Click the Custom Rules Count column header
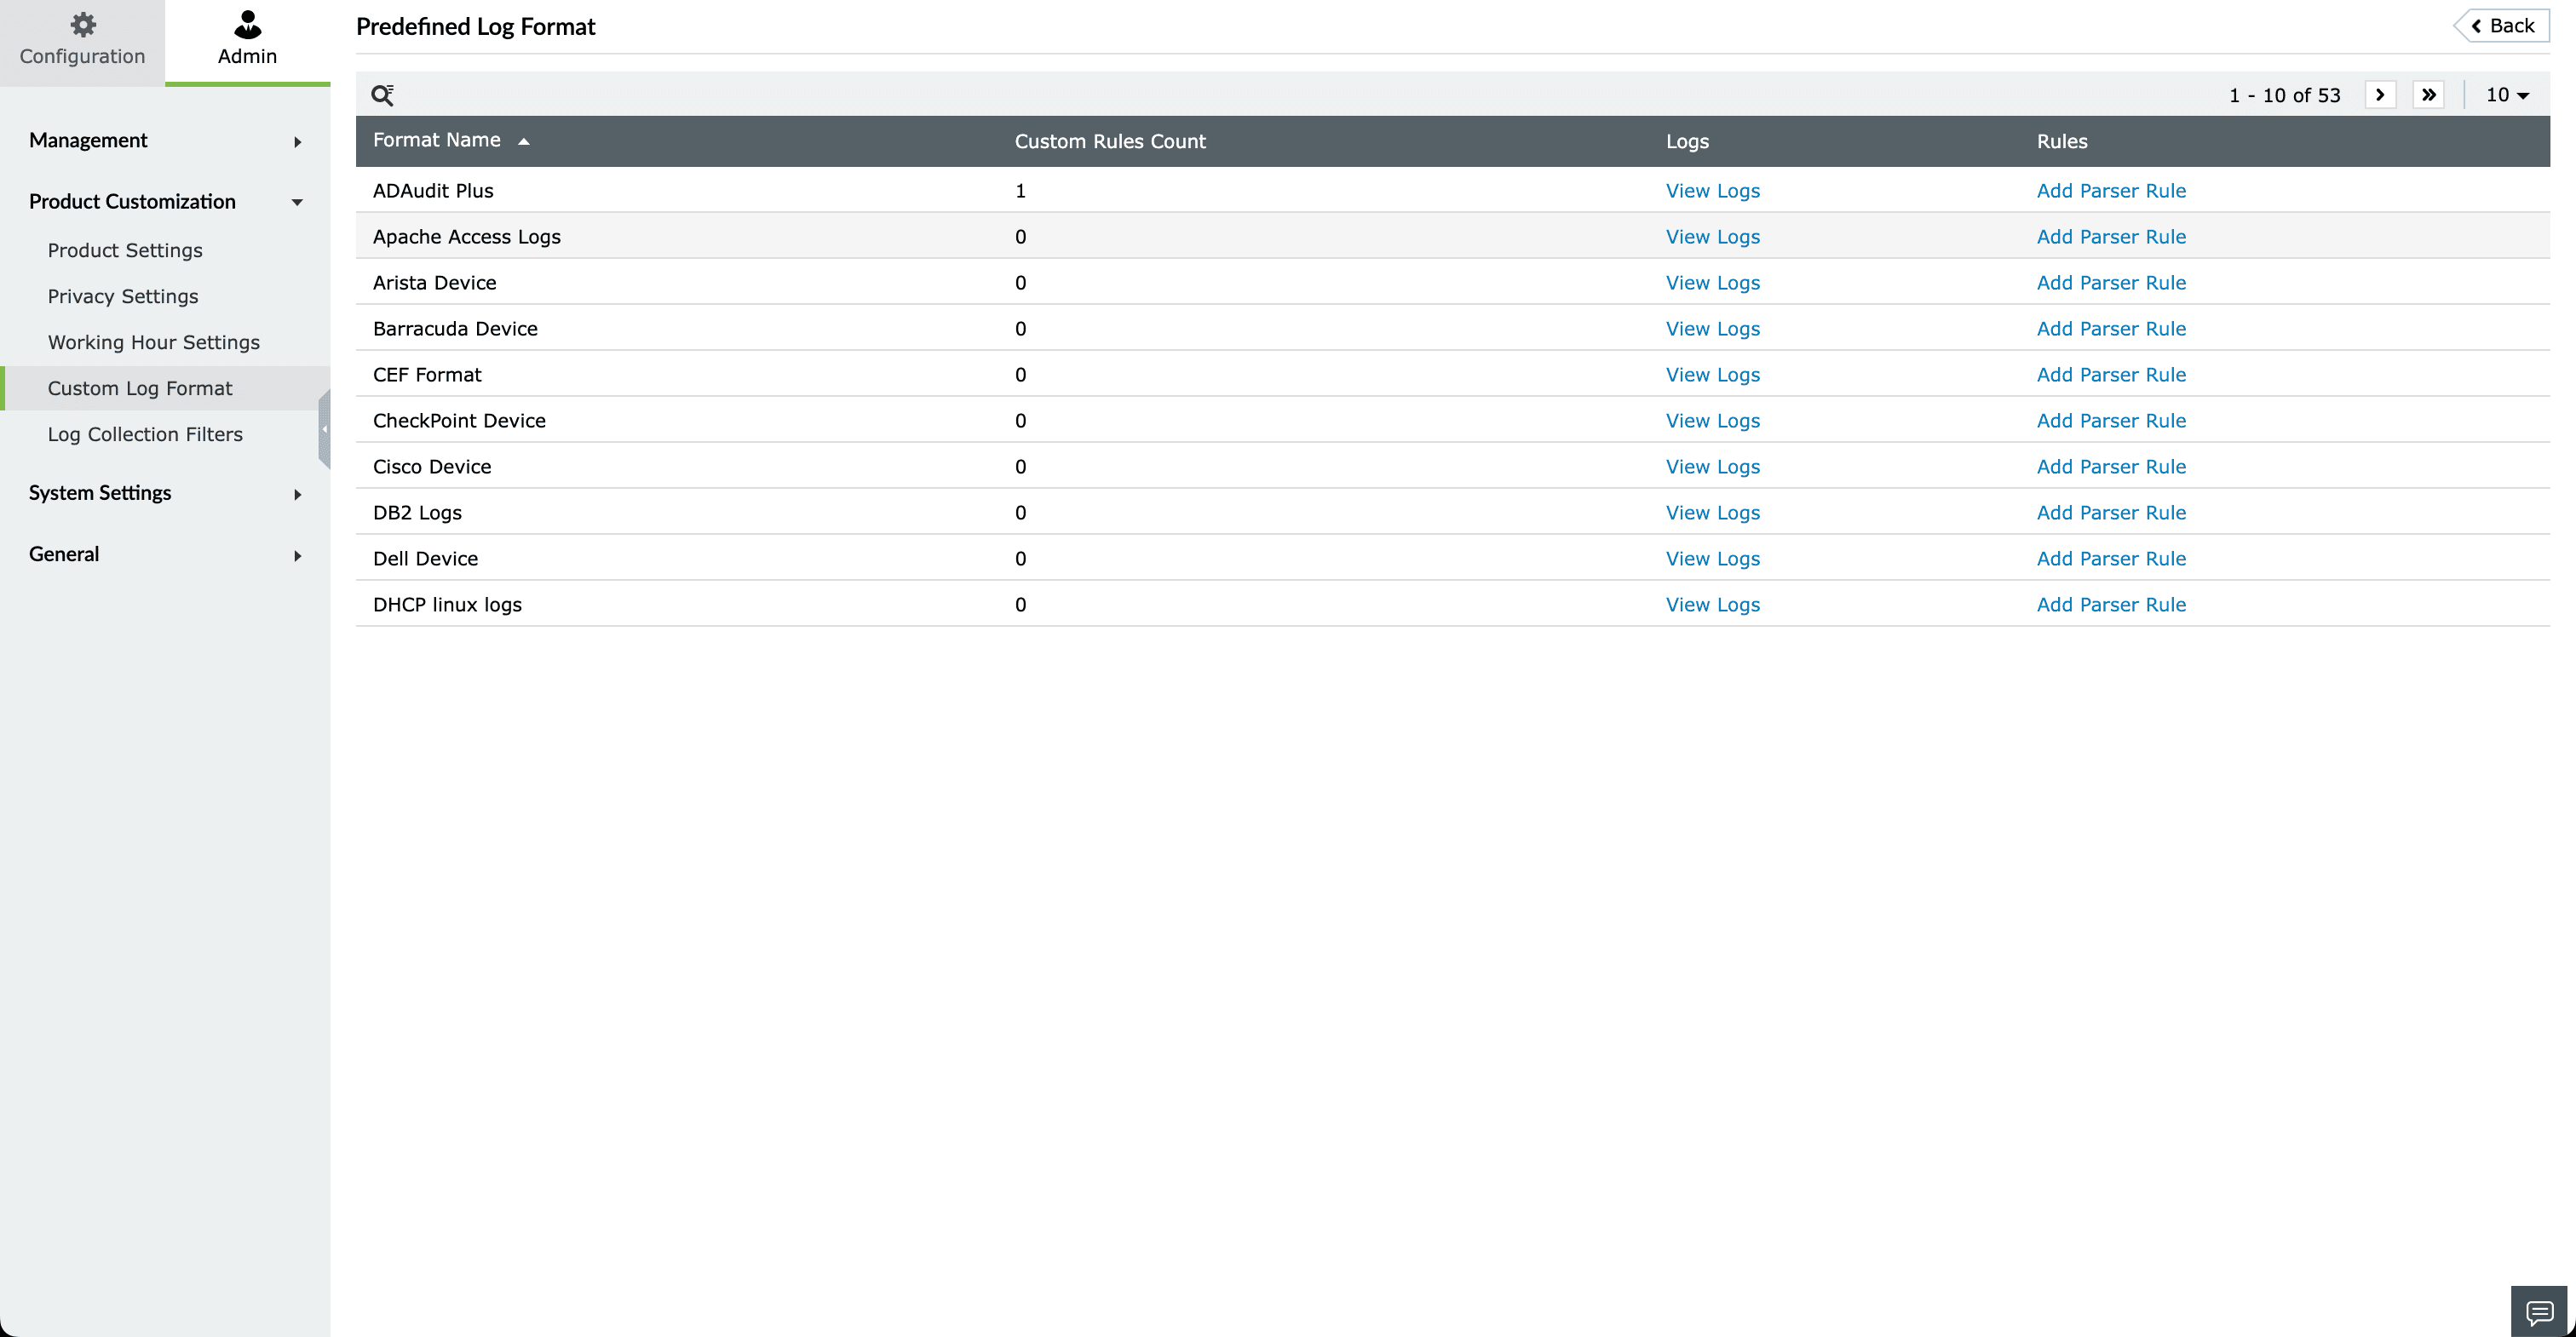Image resolution: width=2576 pixels, height=1337 pixels. click(1110, 142)
